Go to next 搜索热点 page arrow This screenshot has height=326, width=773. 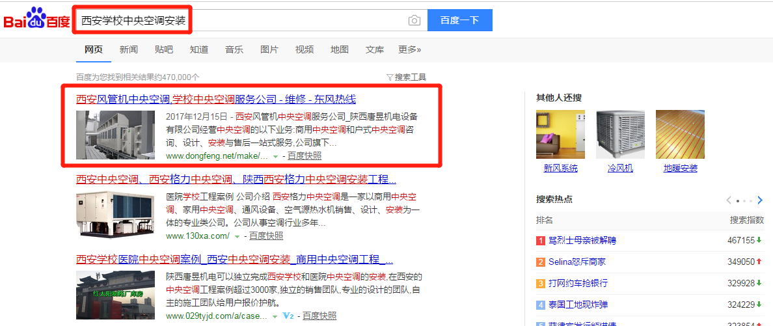760,200
